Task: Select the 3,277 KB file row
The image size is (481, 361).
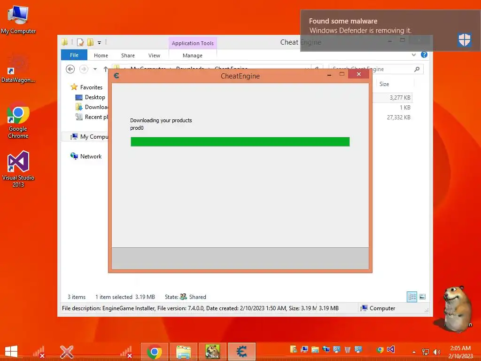Action: click(x=393, y=98)
